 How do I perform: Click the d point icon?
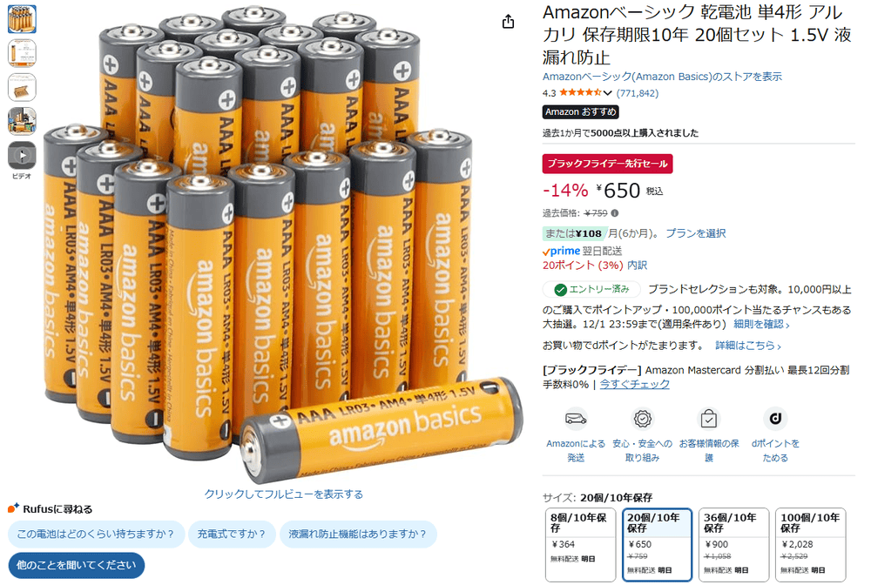[x=775, y=419]
